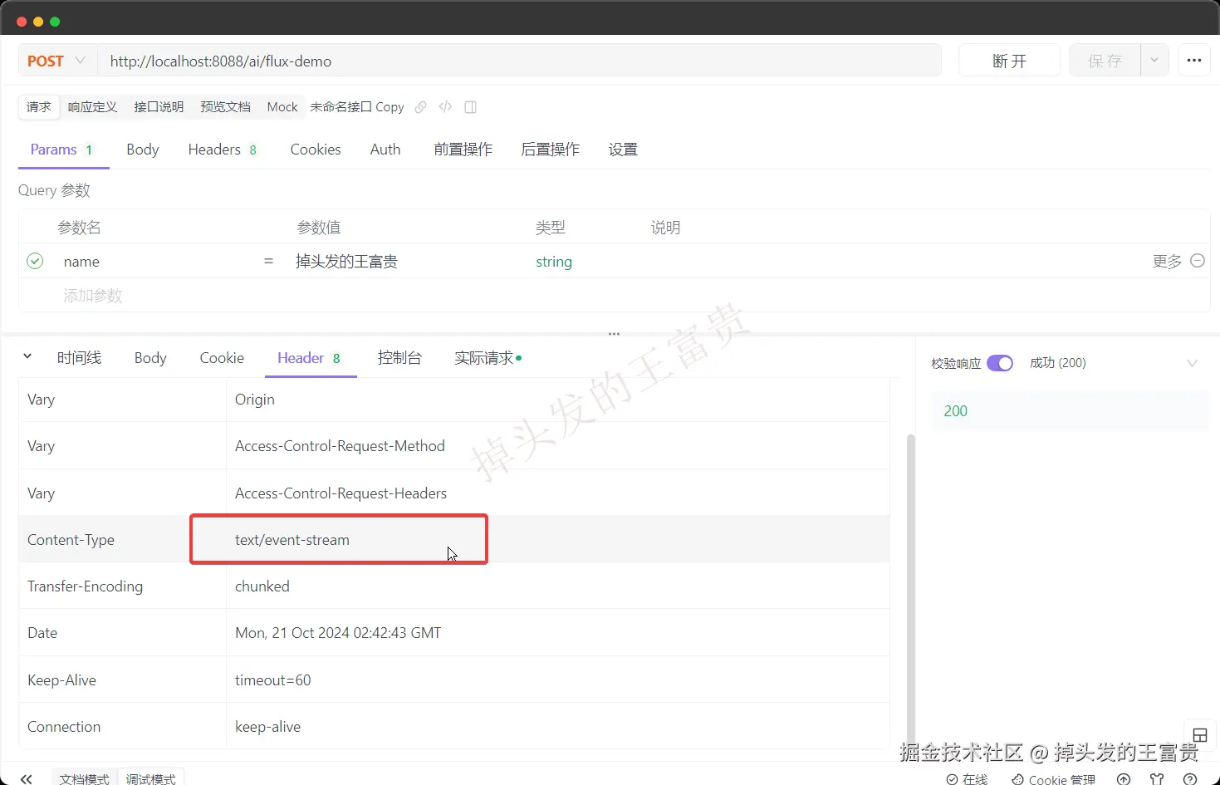Select the 请求 segment
This screenshot has height=785, width=1220.
[x=39, y=107]
